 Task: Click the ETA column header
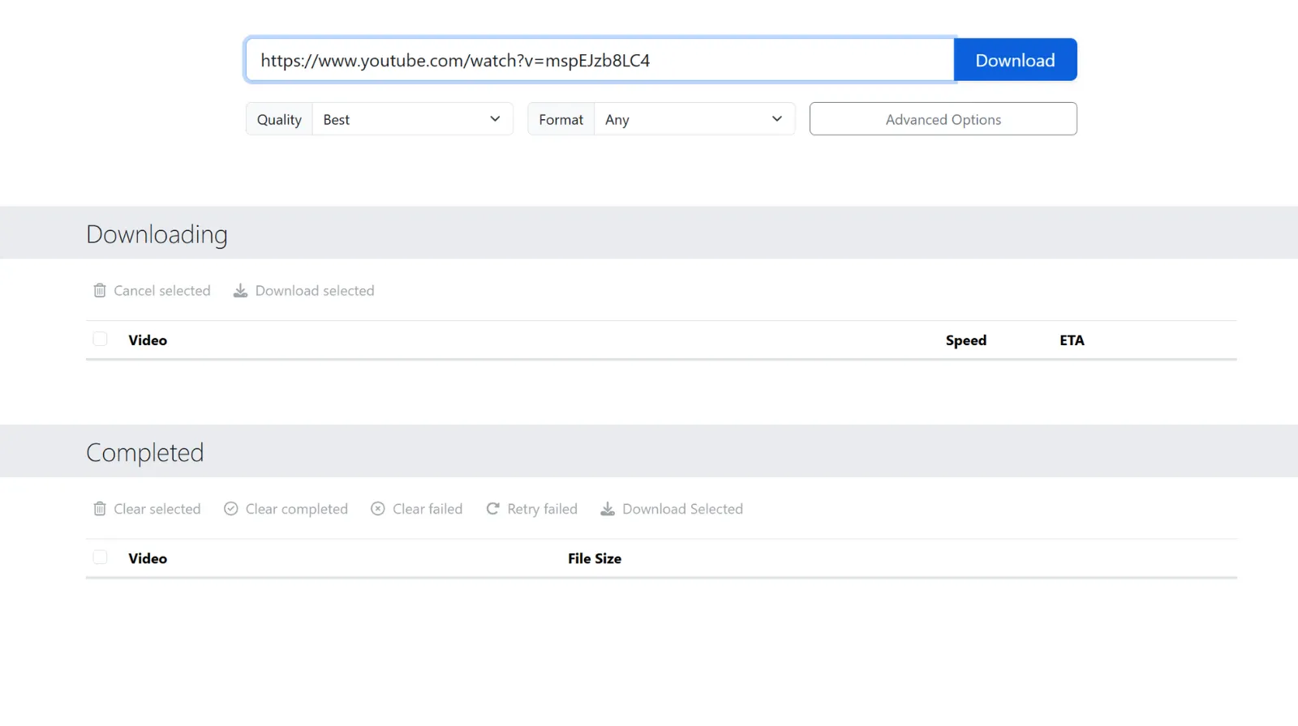click(1072, 340)
